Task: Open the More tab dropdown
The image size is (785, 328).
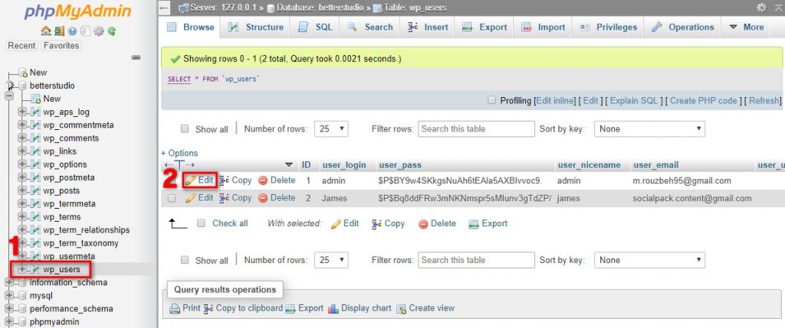Action: tap(747, 27)
